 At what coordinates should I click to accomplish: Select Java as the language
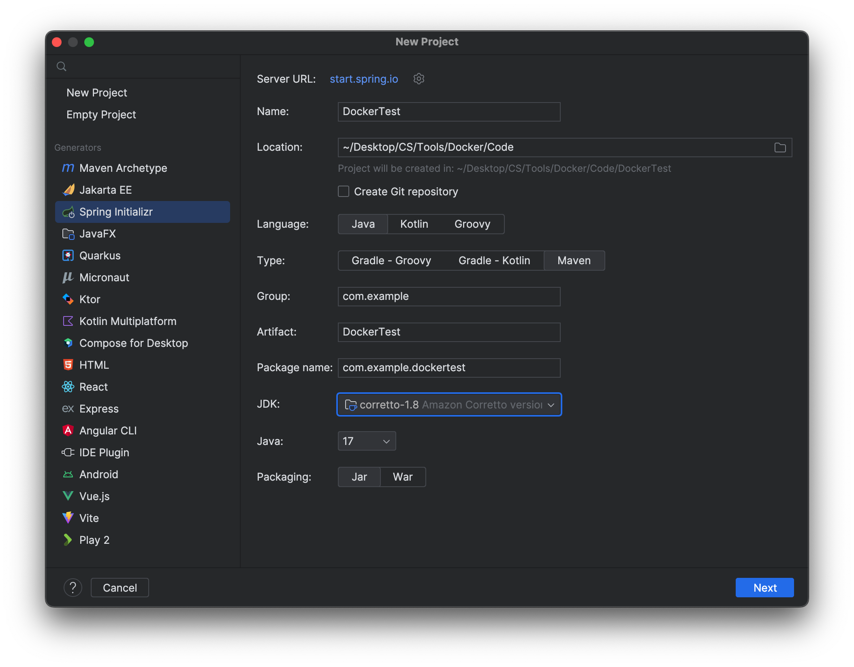(x=363, y=224)
